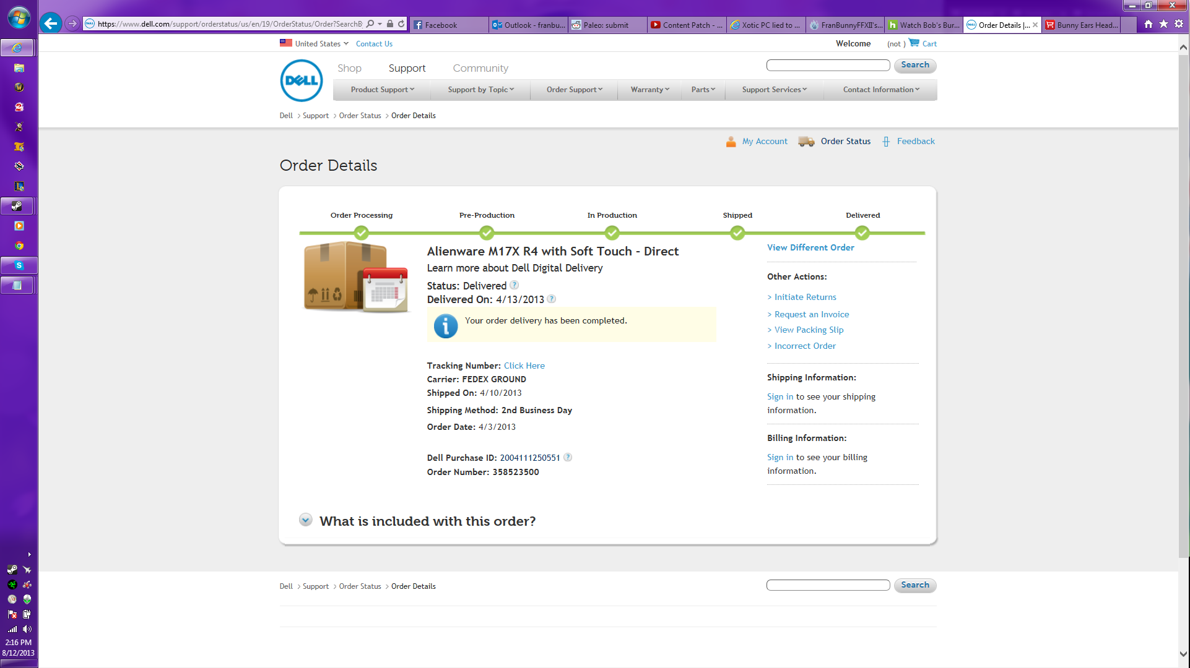The width and height of the screenshot is (1190, 668).
Task: Click the network signal icon in tray
Action: click(12, 629)
